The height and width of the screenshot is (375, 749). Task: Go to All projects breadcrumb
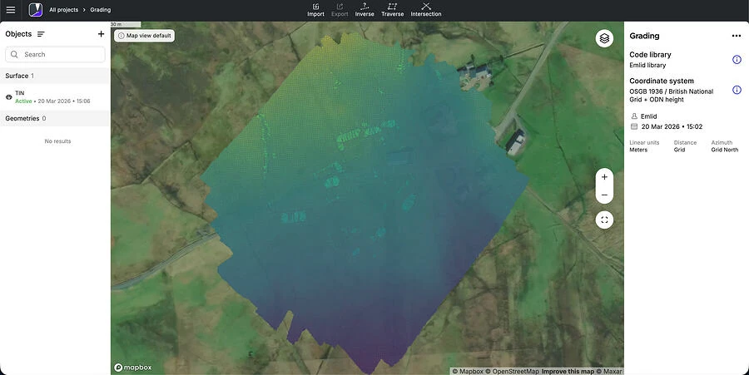tap(63, 9)
